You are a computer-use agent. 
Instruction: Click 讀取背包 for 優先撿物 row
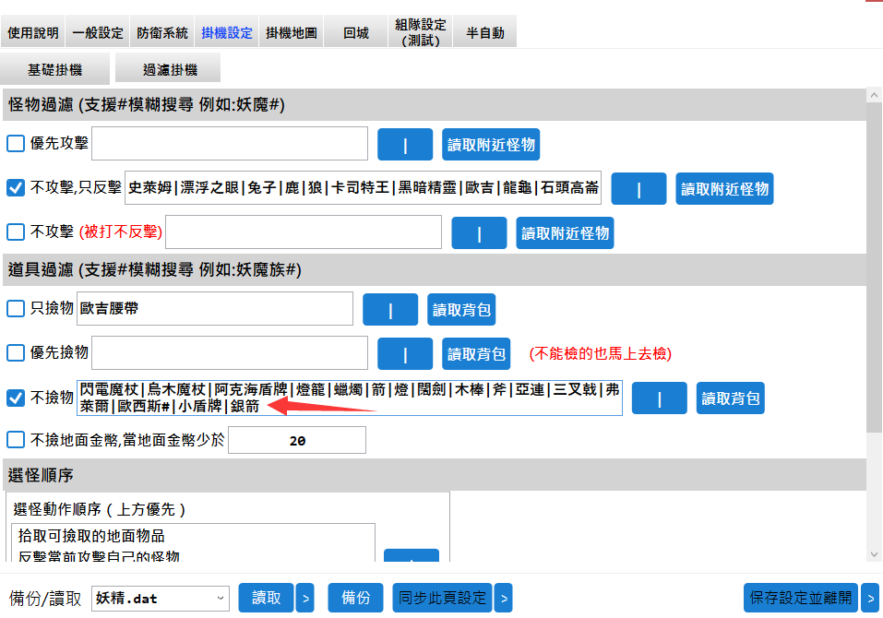click(x=476, y=354)
